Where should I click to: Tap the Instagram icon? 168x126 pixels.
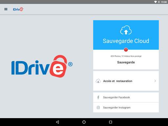[98, 108]
